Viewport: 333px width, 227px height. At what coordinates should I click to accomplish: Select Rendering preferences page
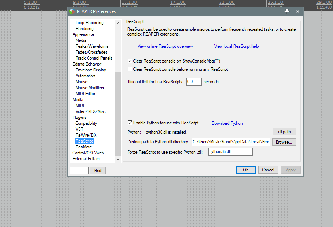coord(85,29)
